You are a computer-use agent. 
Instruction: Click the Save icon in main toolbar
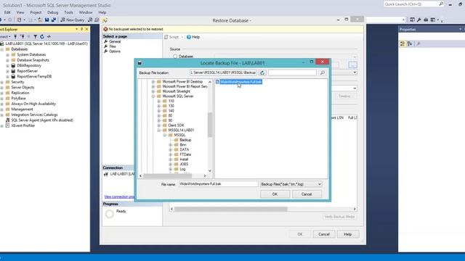pos(46,20)
